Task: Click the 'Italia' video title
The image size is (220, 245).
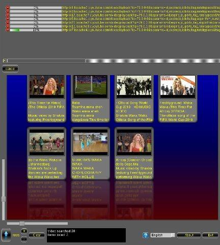Action: pyautogui.click(x=76, y=103)
